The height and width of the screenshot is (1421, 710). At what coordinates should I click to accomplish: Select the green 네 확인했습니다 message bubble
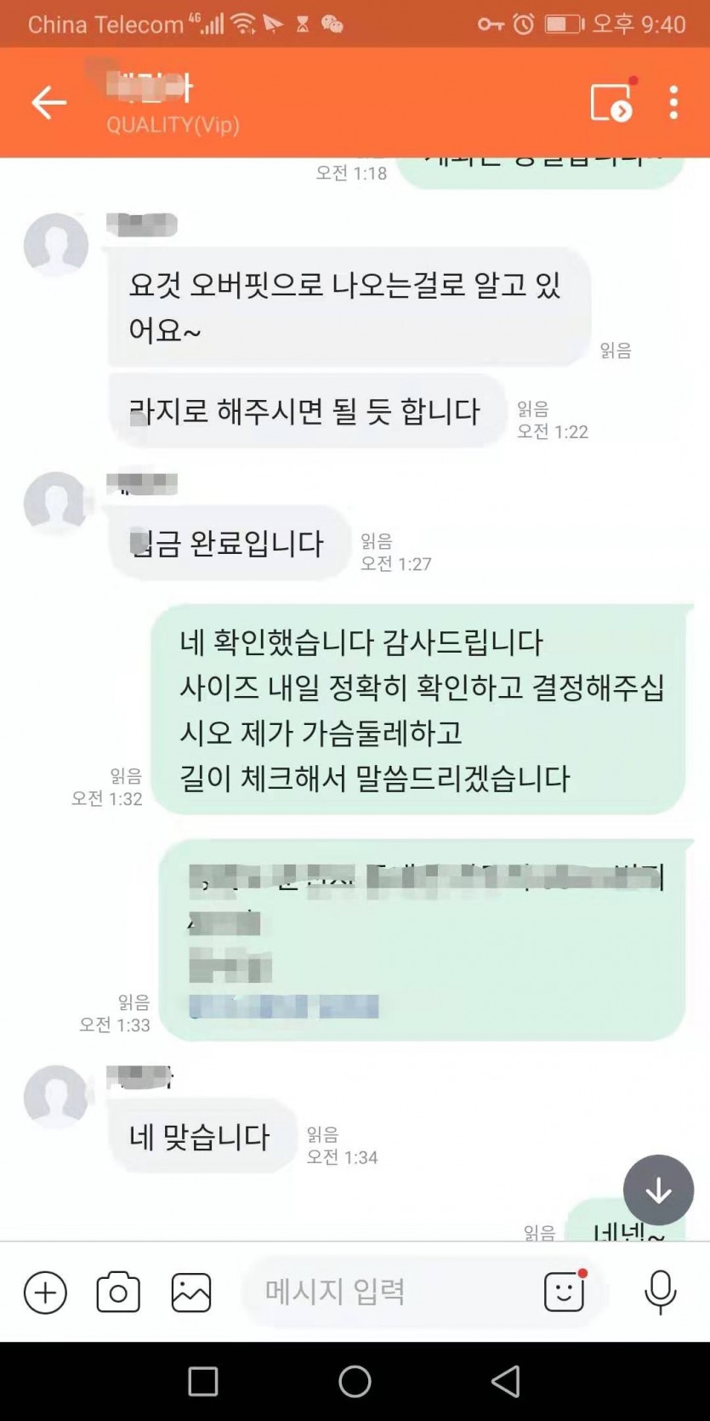(418, 710)
